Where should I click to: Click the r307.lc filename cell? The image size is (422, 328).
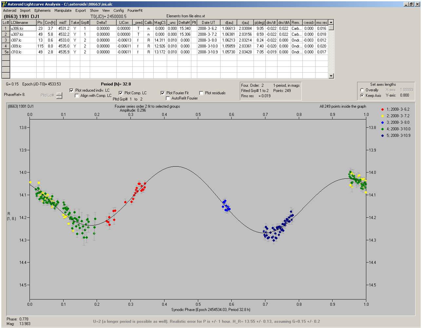click(x=23, y=40)
